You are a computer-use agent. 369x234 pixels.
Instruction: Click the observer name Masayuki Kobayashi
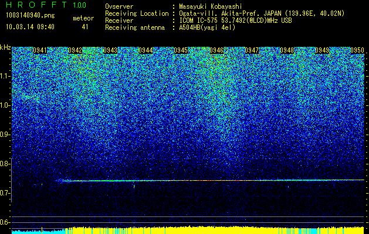(211, 6)
